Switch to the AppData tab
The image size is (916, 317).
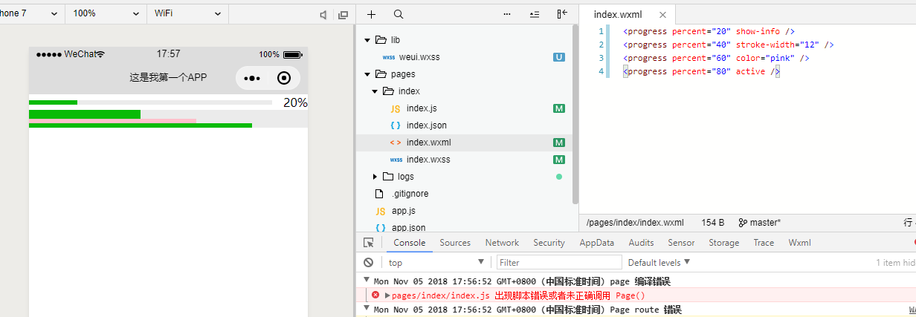(596, 243)
